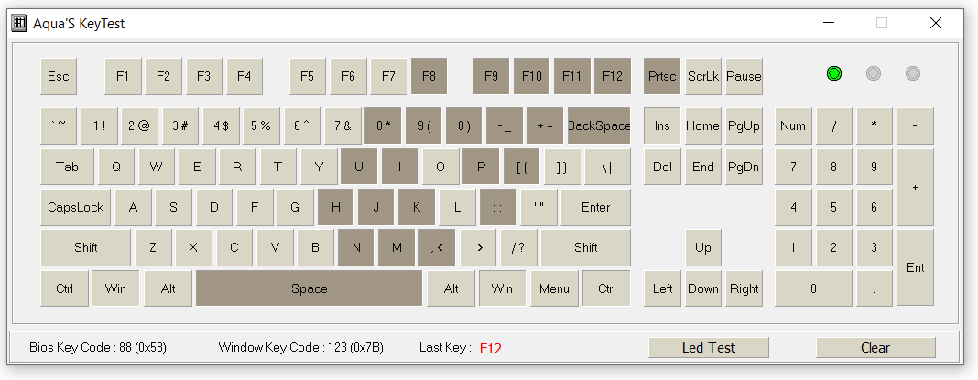Image resolution: width=978 pixels, height=380 pixels.
Task: Click the middle gray LED indicator
Action: click(874, 73)
